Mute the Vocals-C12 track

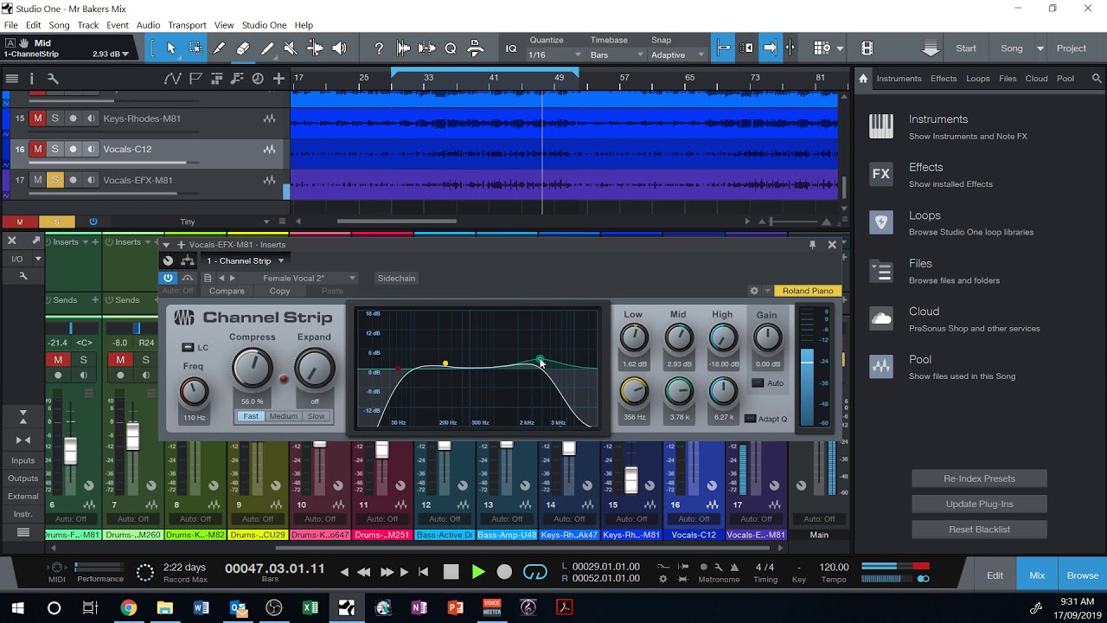(x=37, y=149)
